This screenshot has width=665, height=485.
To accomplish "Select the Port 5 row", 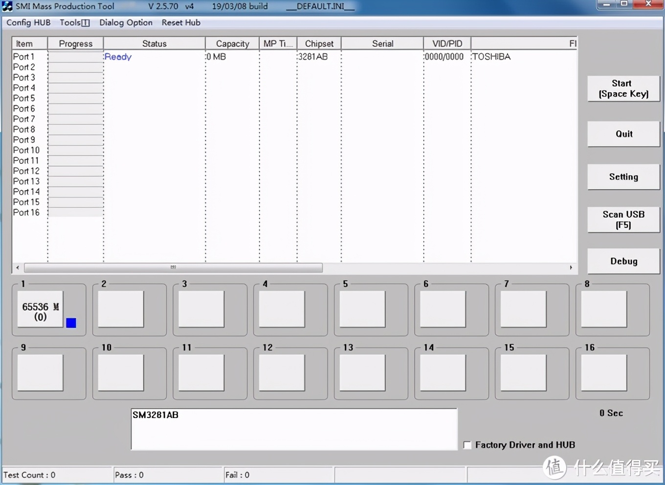I will 294,98.
